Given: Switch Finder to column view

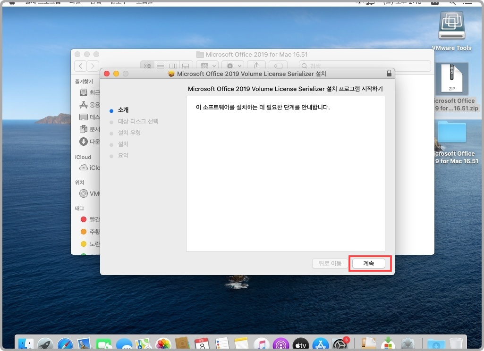Looking at the screenshot, I should (173, 66).
